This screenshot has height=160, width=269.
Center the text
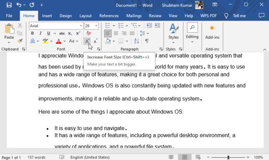coord(116,33)
